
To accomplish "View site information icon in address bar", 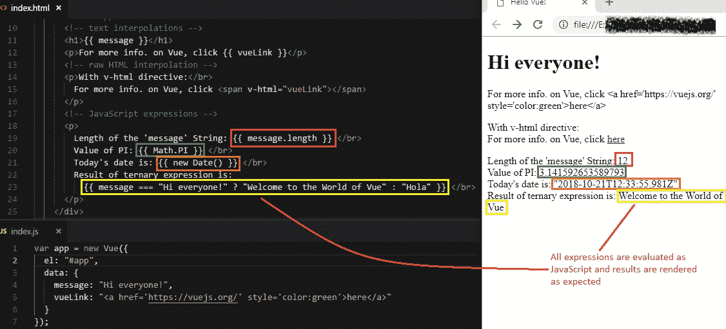I will pyautogui.click(x=563, y=25).
